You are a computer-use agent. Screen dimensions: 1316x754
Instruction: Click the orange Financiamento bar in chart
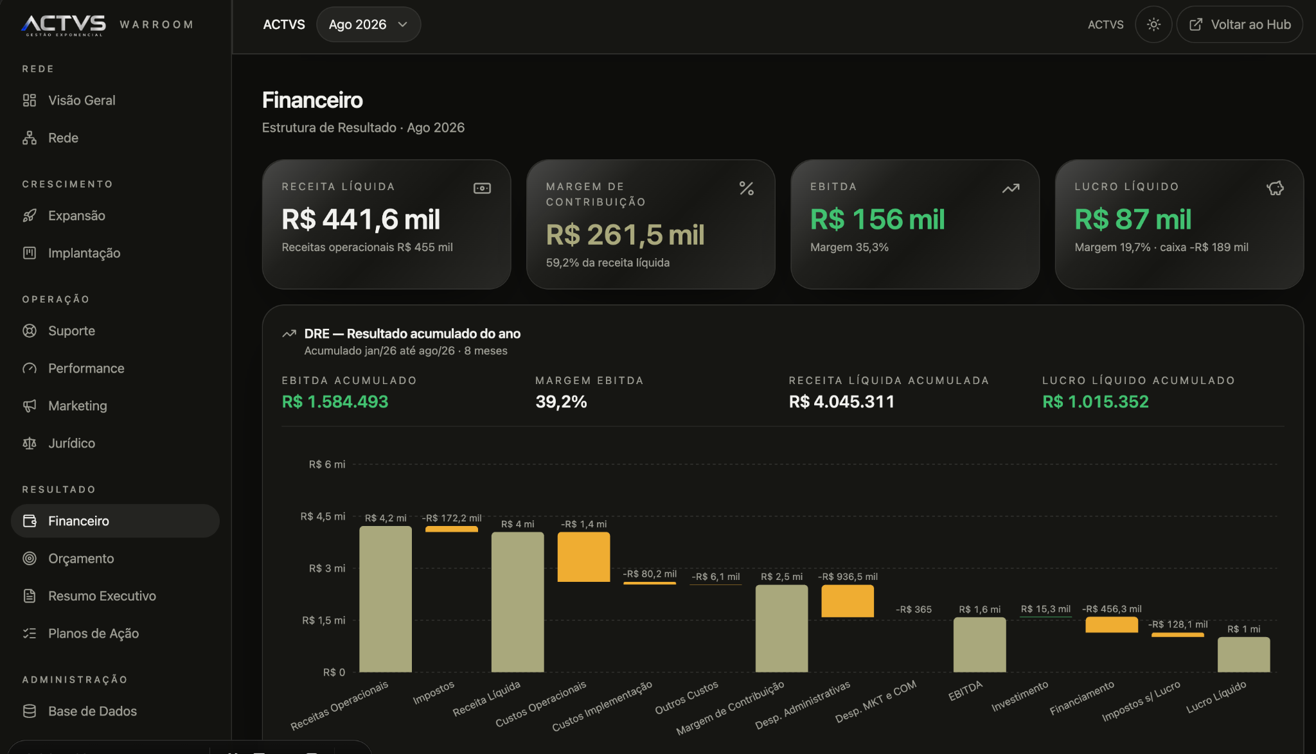1112,625
